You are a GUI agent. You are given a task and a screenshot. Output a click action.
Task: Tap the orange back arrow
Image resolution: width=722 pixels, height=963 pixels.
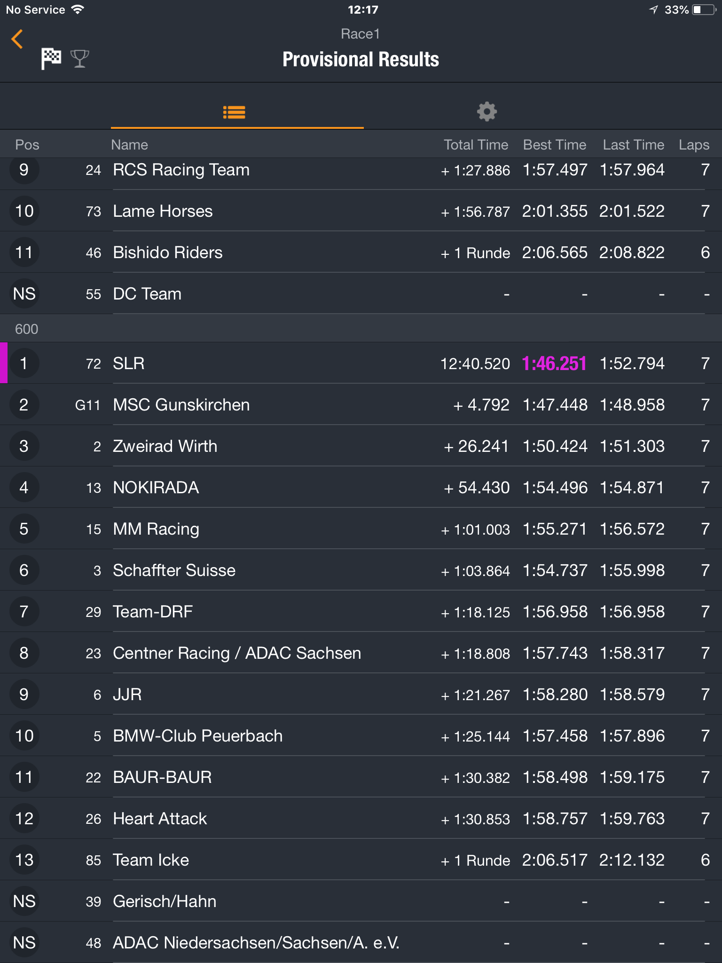(x=17, y=39)
